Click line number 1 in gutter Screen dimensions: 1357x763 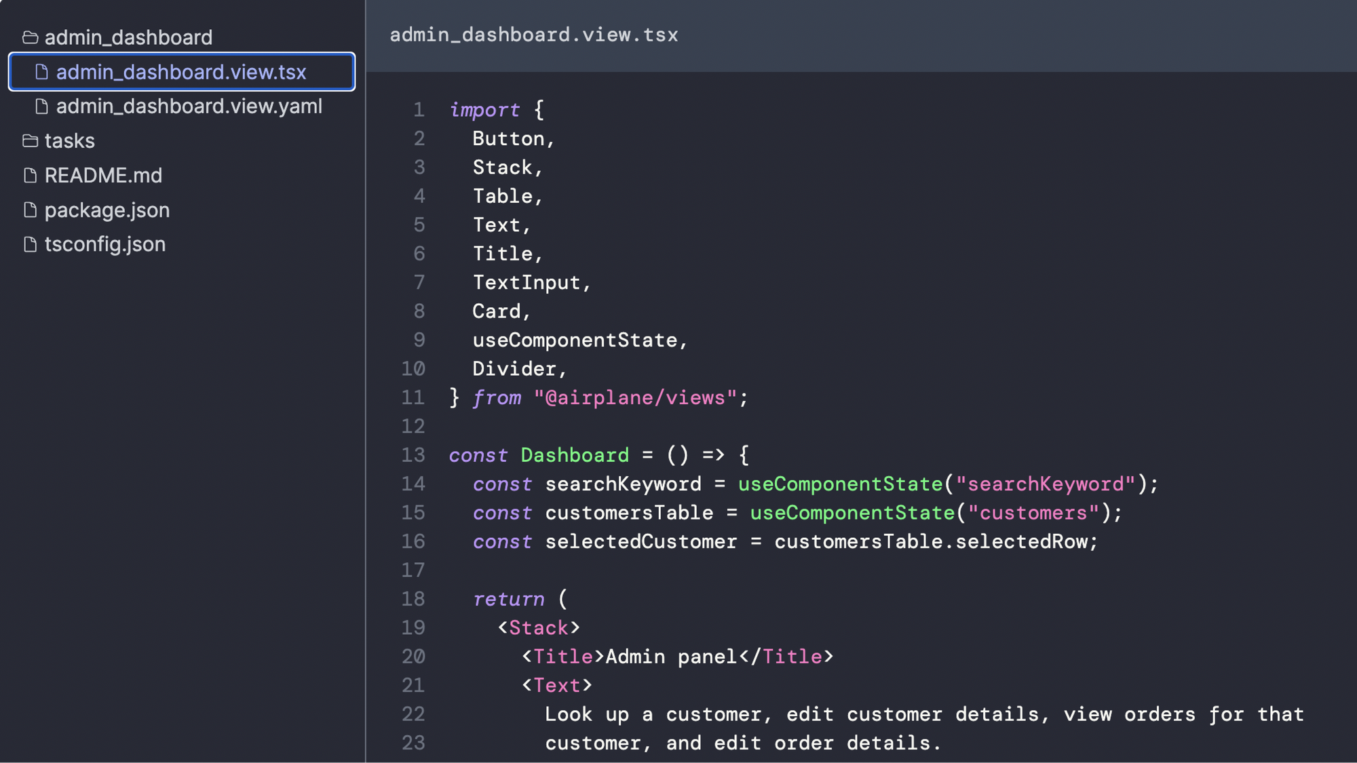pos(419,110)
